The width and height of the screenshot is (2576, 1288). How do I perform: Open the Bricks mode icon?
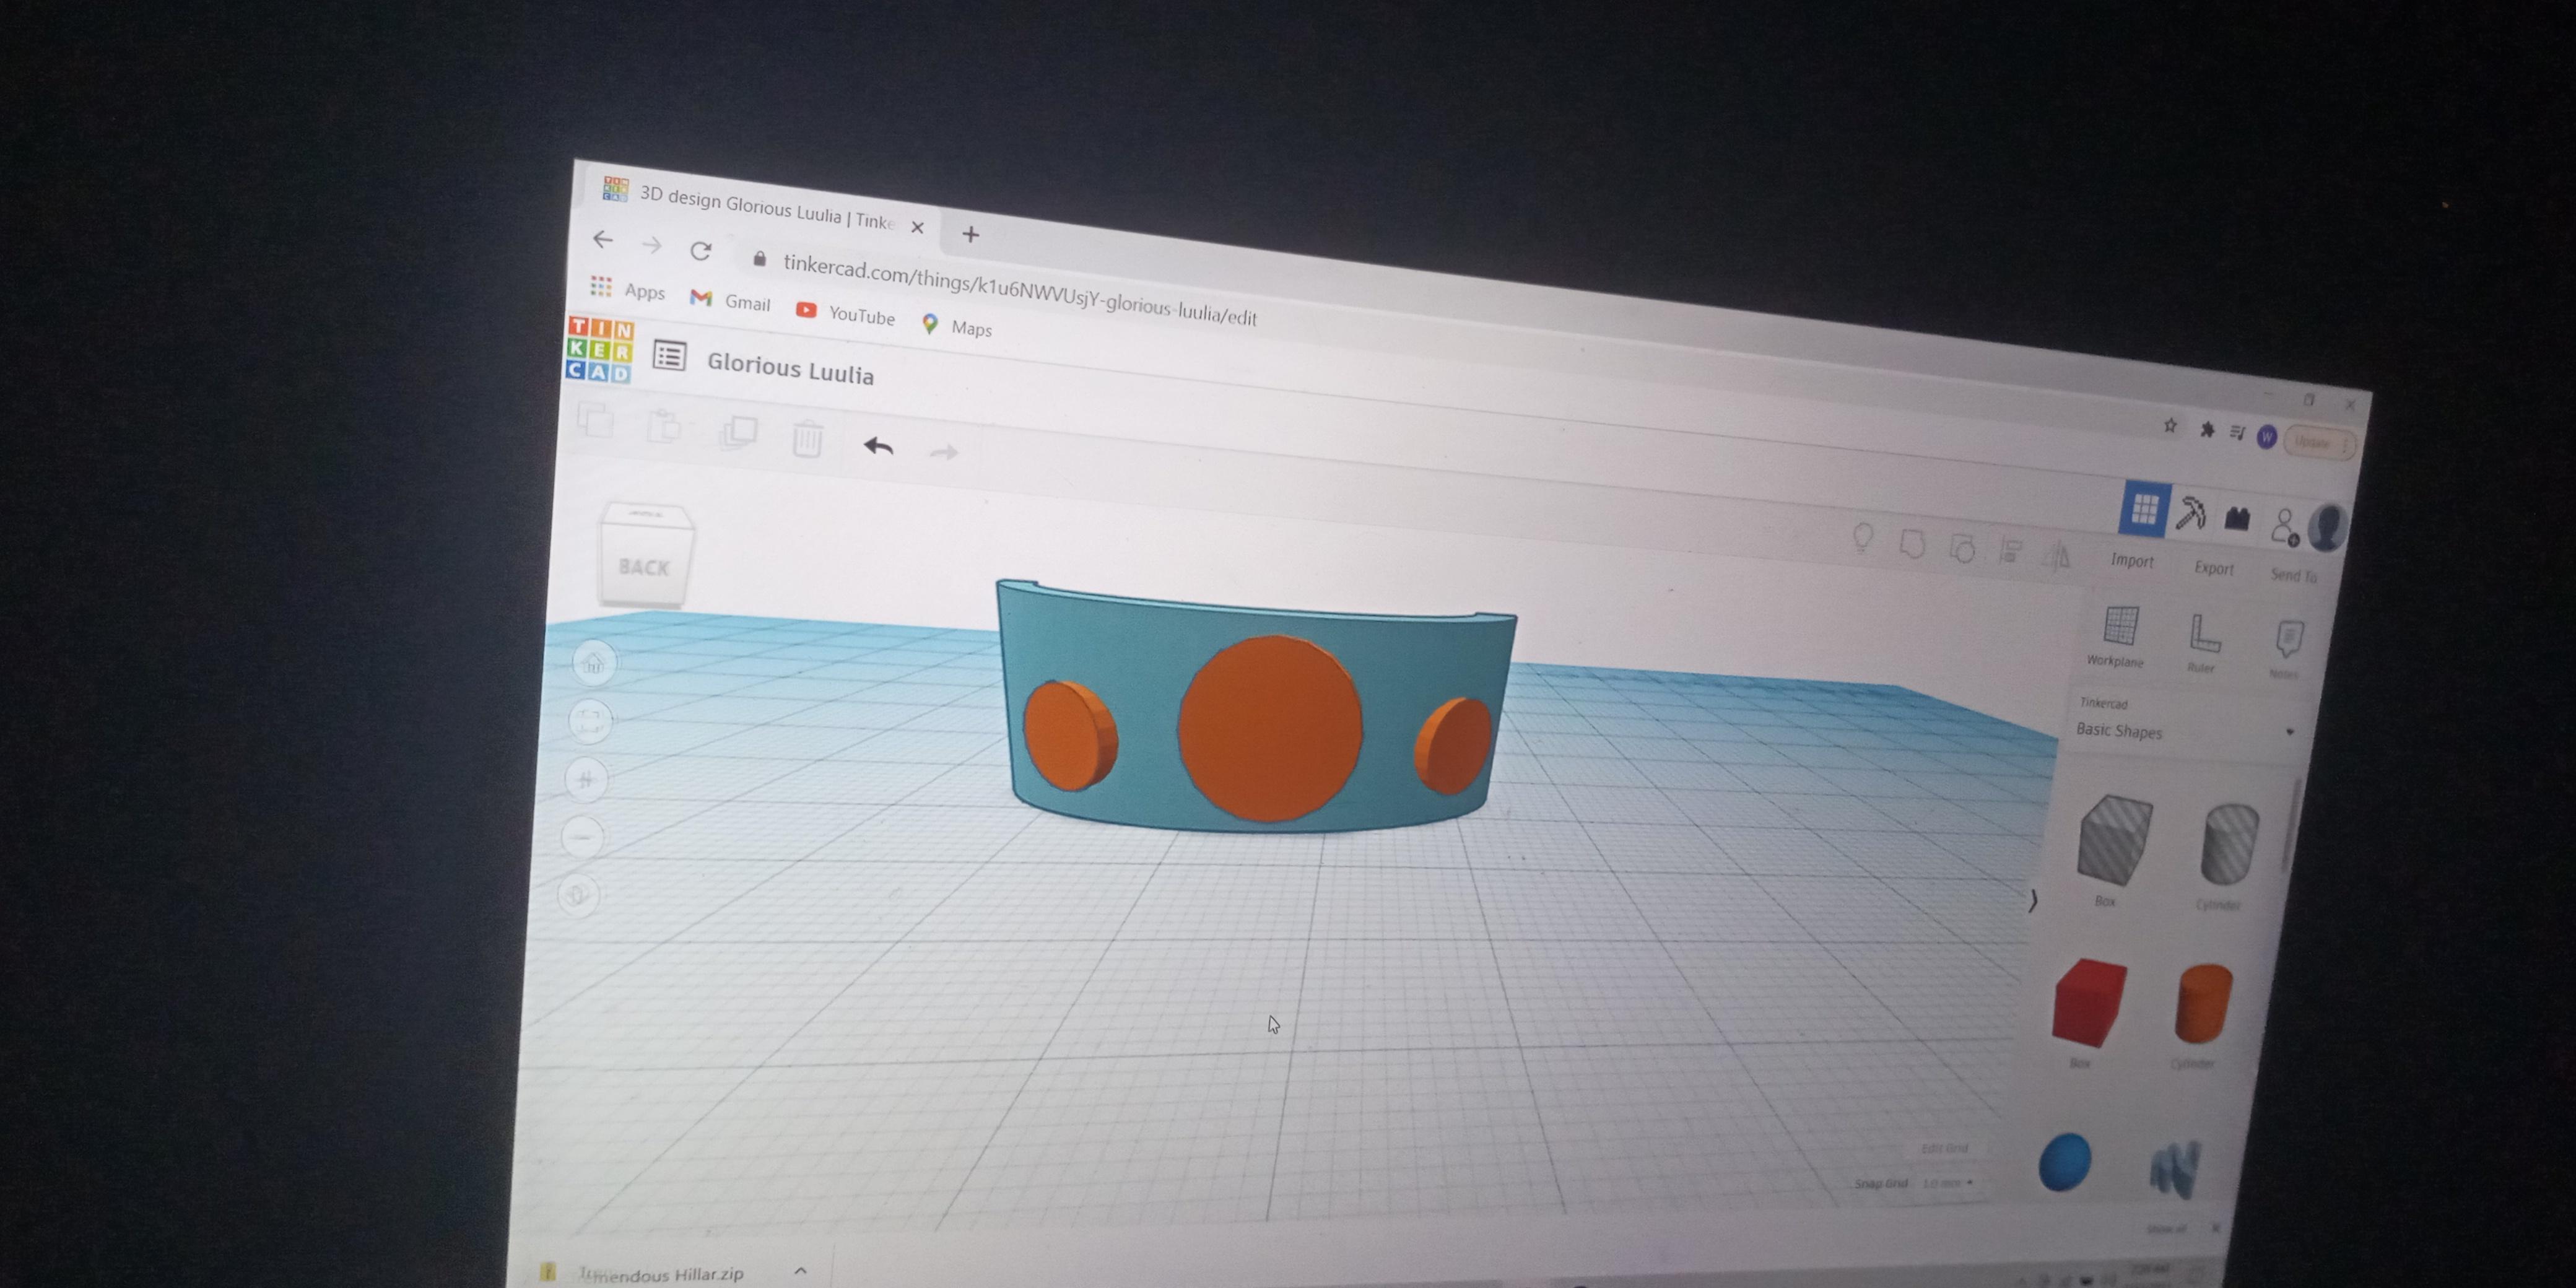pos(2238,518)
